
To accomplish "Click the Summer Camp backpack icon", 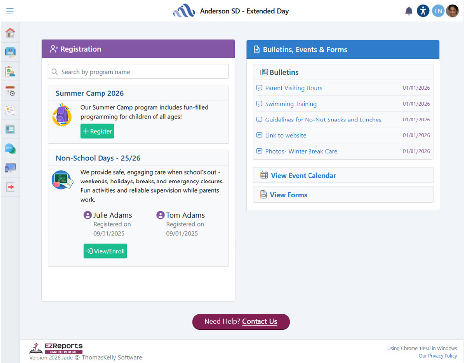I will point(62,115).
